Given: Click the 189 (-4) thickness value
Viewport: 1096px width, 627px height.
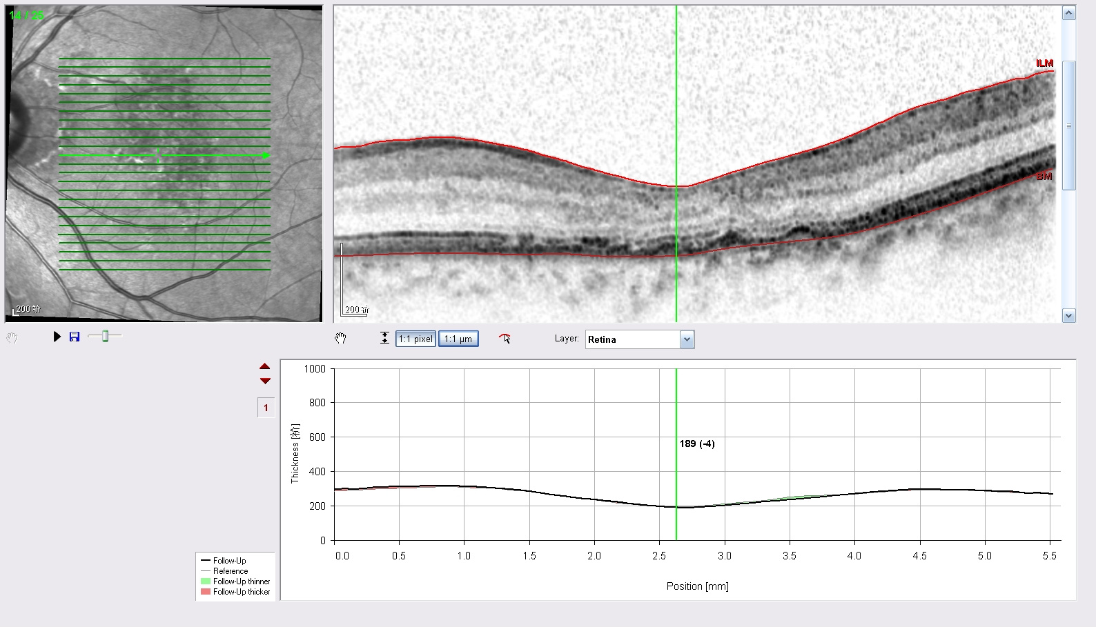Looking at the screenshot, I should pyautogui.click(x=697, y=444).
